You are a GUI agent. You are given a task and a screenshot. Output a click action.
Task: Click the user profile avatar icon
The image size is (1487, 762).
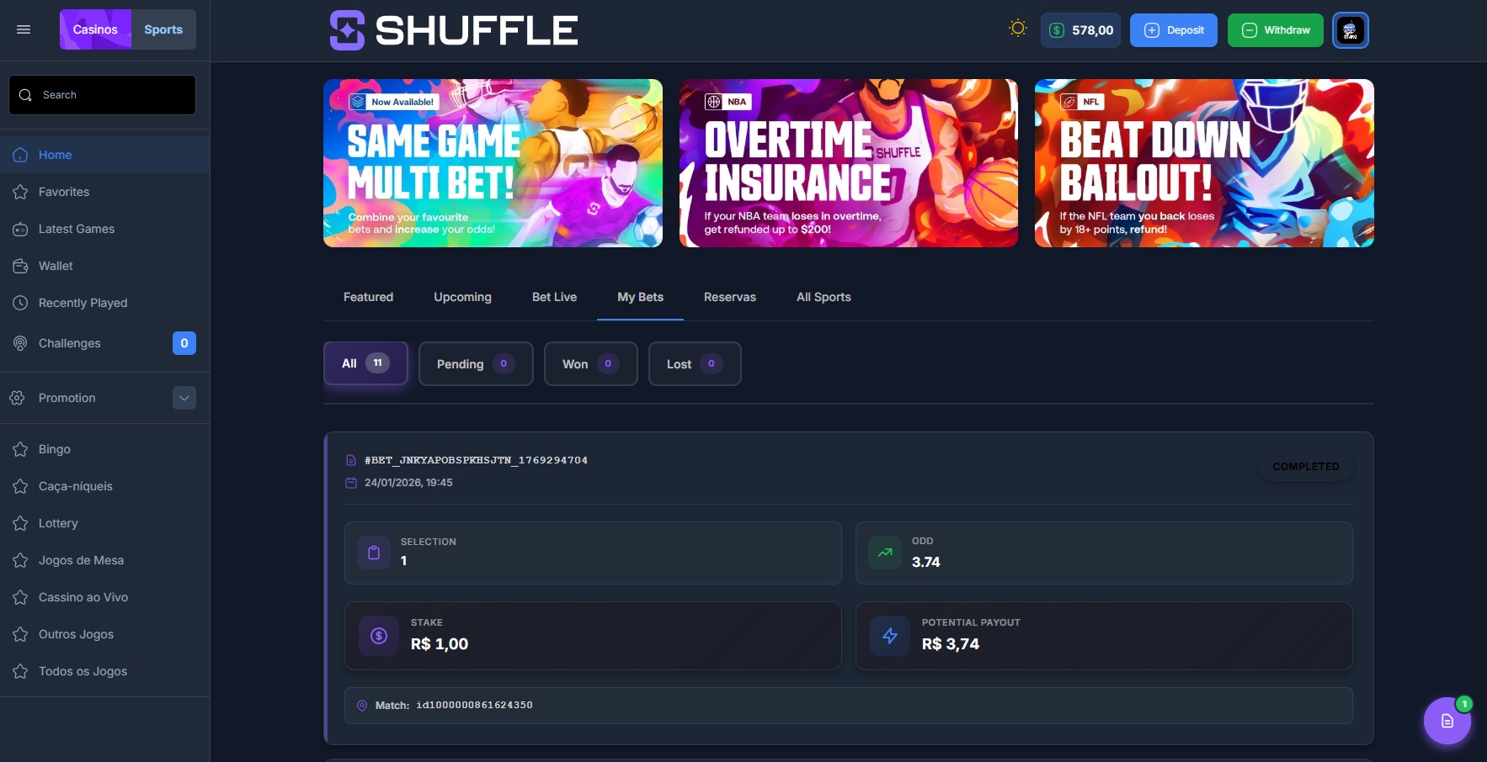[1350, 30]
